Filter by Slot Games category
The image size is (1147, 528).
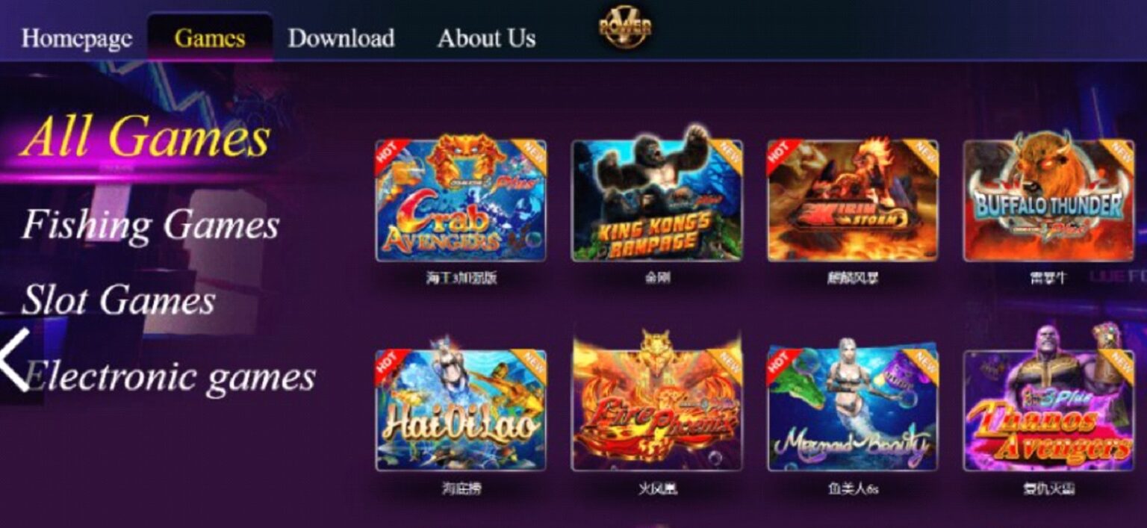[x=119, y=300]
